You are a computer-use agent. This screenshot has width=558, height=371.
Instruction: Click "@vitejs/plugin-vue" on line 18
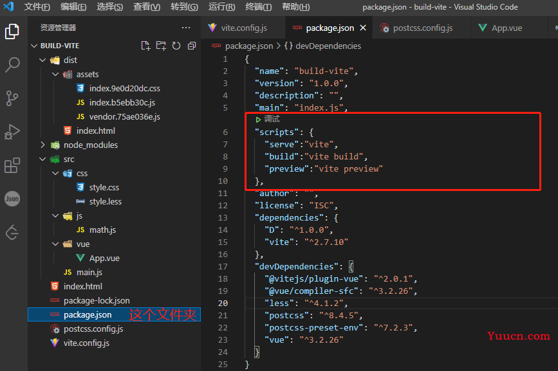[x=313, y=278]
